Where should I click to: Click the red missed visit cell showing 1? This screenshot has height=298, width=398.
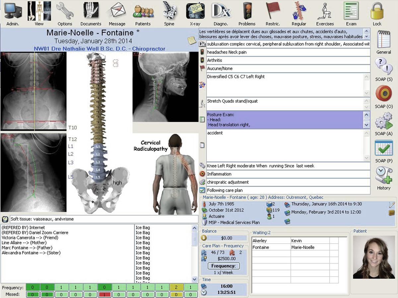tap(104, 294)
